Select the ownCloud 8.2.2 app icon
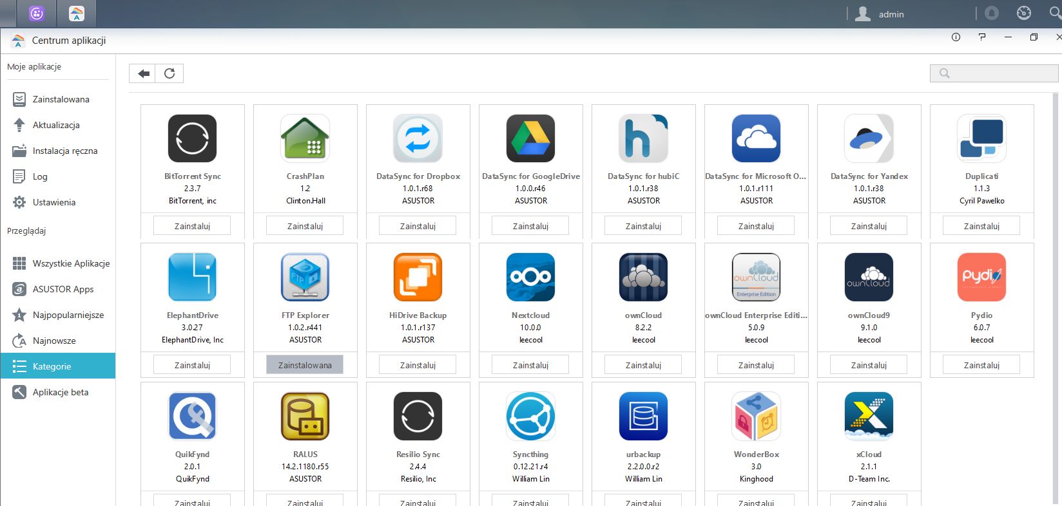The width and height of the screenshot is (1062, 506). click(x=643, y=277)
